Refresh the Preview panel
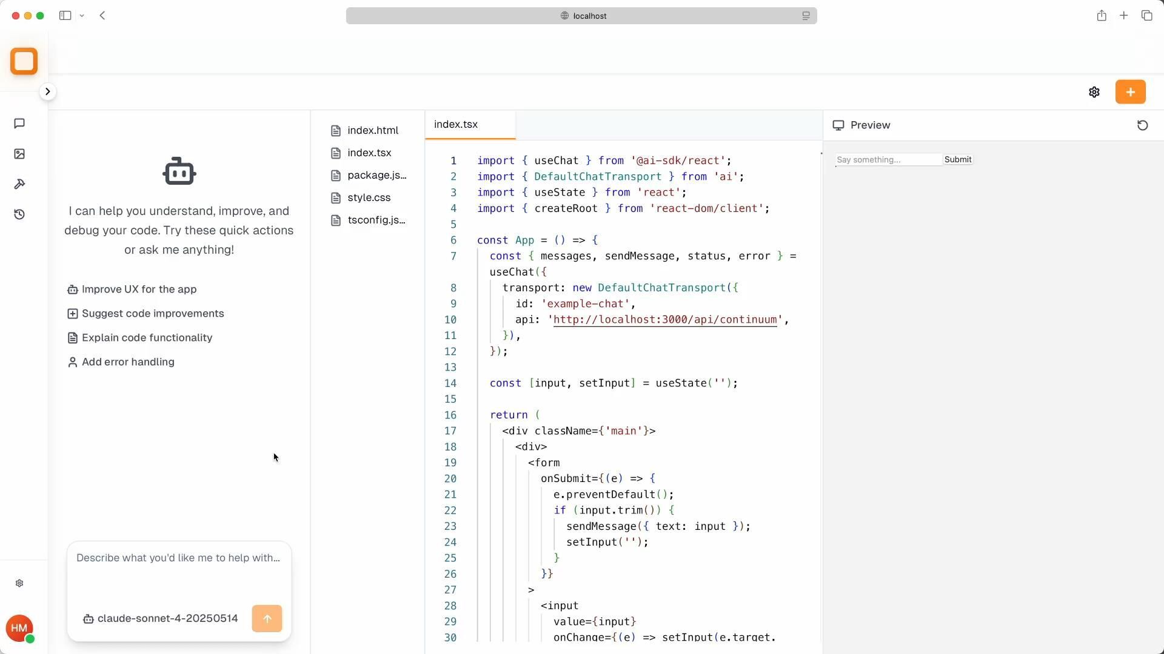The width and height of the screenshot is (1164, 654). click(x=1142, y=125)
